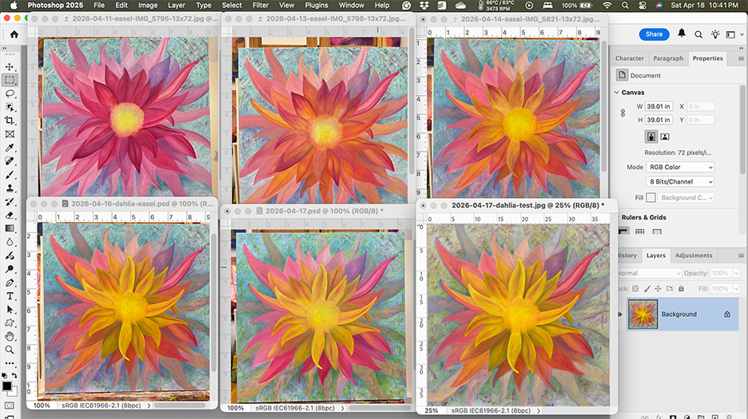The image size is (748, 419).
Task: Click the canvas width field
Action: (660, 106)
